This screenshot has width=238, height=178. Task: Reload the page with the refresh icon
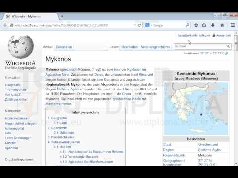pyautogui.click(x=139, y=25)
